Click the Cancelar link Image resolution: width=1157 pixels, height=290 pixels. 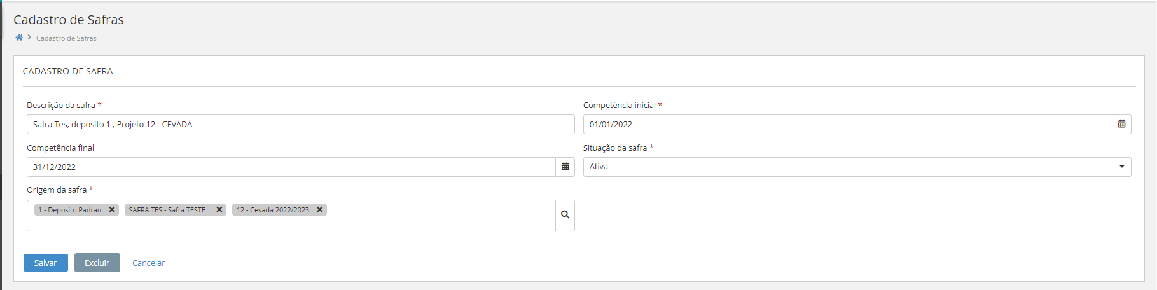click(148, 263)
